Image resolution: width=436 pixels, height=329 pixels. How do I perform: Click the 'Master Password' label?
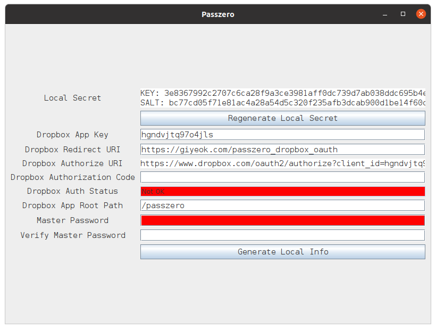coord(72,220)
